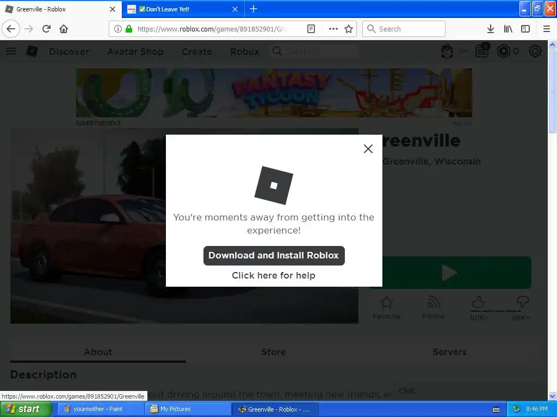This screenshot has width=557, height=417.
Task: Toggle Follow for the Greenville game
Action: point(434,307)
